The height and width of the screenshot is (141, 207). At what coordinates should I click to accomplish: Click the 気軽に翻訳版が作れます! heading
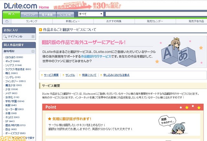72,119
